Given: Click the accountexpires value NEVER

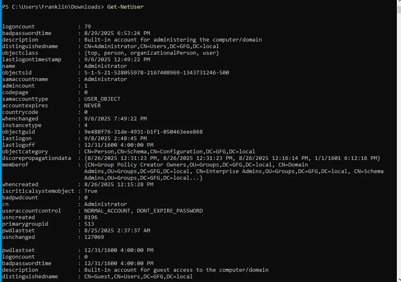Looking at the screenshot, I should pyautogui.click(x=93, y=106).
